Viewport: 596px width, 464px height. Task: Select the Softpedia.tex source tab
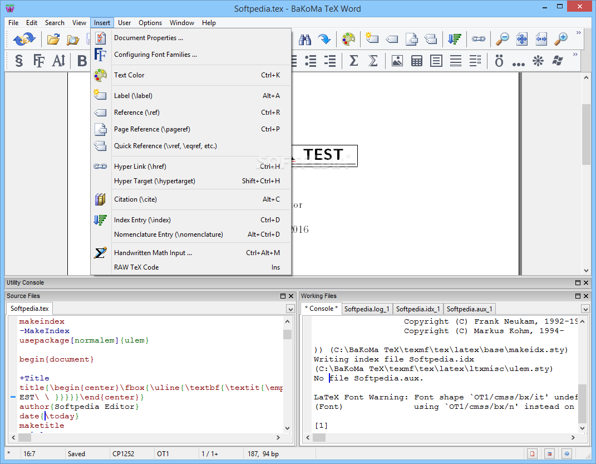pos(29,309)
